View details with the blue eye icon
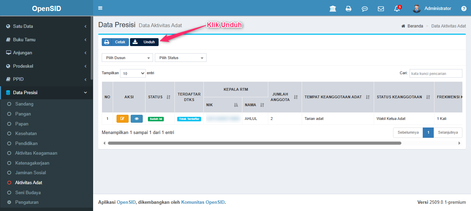The image size is (471, 211). [x=137, y=119]
